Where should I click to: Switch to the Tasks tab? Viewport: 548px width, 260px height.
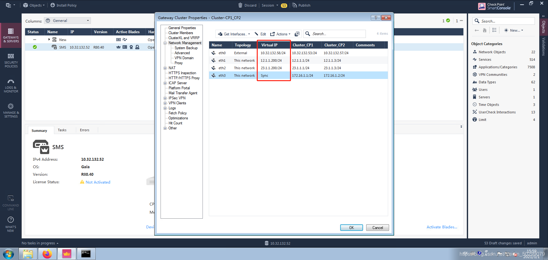point(62,130)
